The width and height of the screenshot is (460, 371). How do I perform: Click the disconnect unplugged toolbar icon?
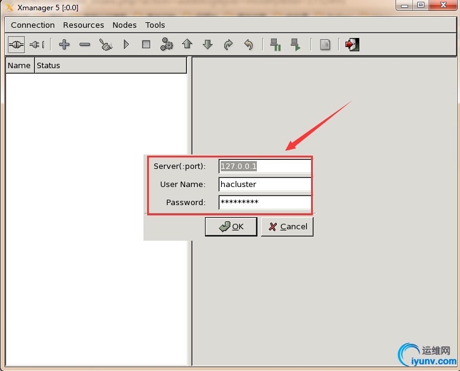click(x=37, y=45)
